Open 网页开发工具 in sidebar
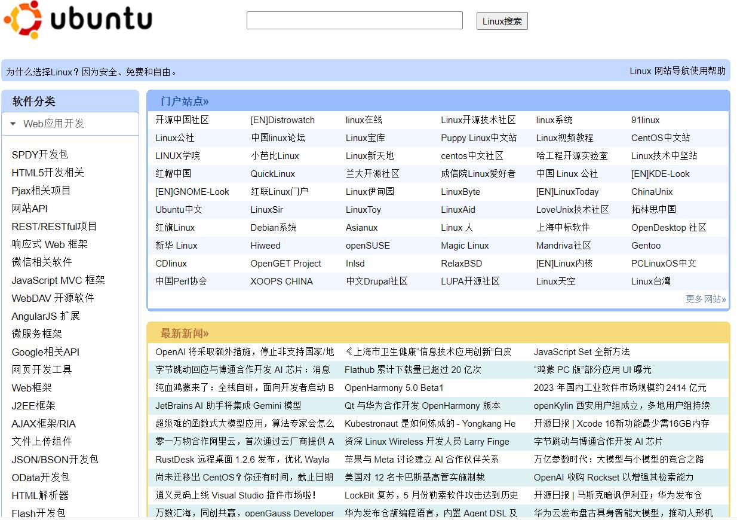The height and width of the screenshot is (520, 737). (x=42, y=370)
